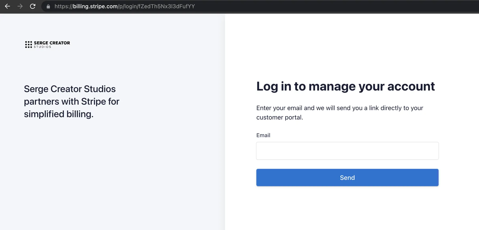Screen dimensions: 479x230
Task: Click the dotted grid Serge Creator logo mark
Action: tap(28, 44)
